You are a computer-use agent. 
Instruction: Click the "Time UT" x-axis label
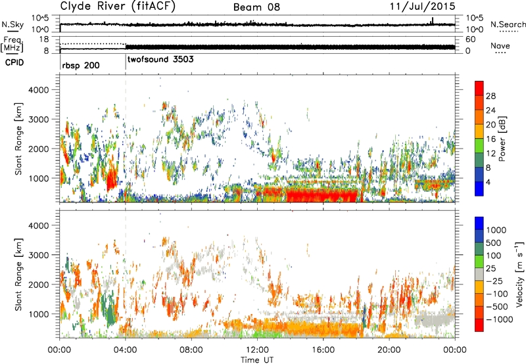click(x=257, y=359)
